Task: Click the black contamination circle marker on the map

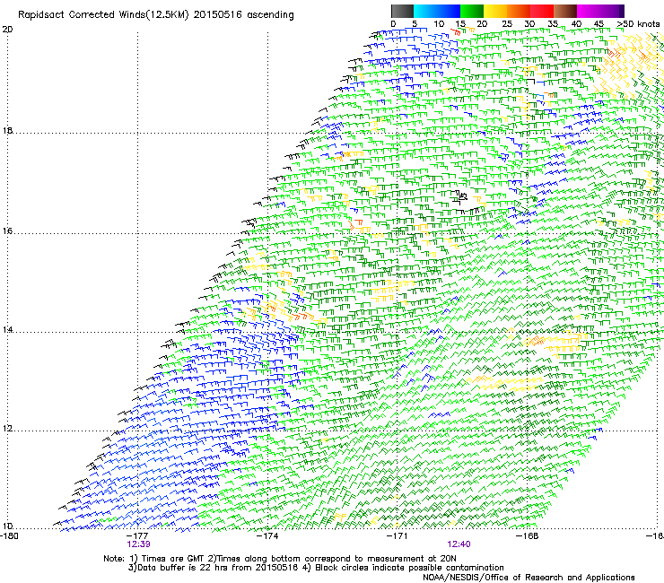Action: 463,196
